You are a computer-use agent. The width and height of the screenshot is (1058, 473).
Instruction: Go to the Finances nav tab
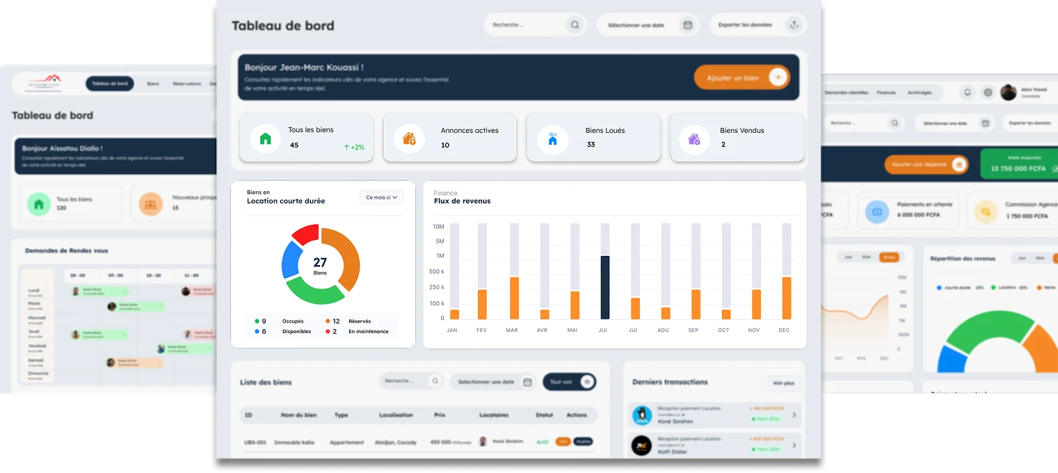[x=886, y=93]
